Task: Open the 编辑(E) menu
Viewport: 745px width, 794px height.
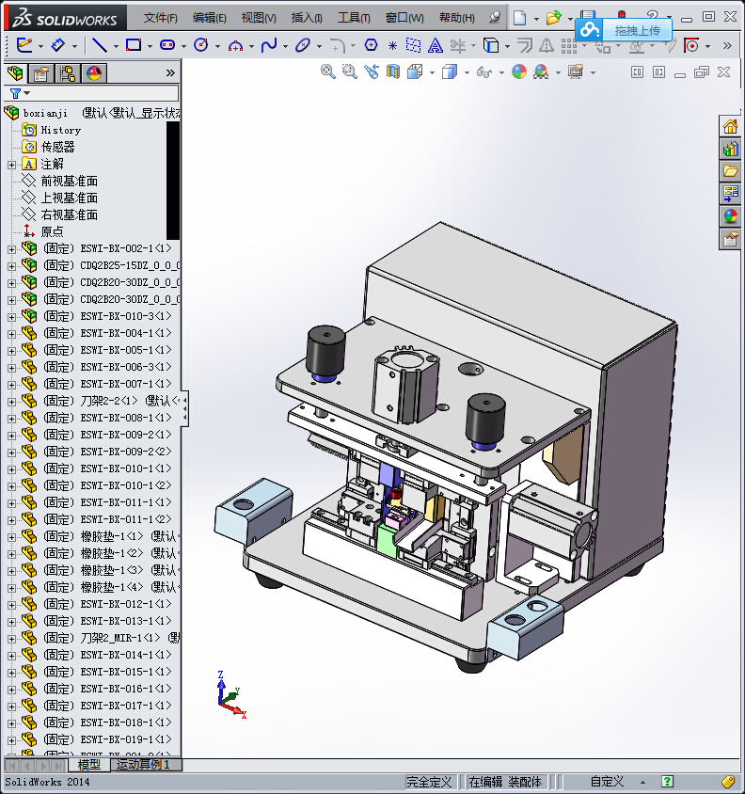Action: click(x=209, y=18)
